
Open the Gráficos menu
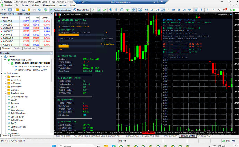click(36, 5)
